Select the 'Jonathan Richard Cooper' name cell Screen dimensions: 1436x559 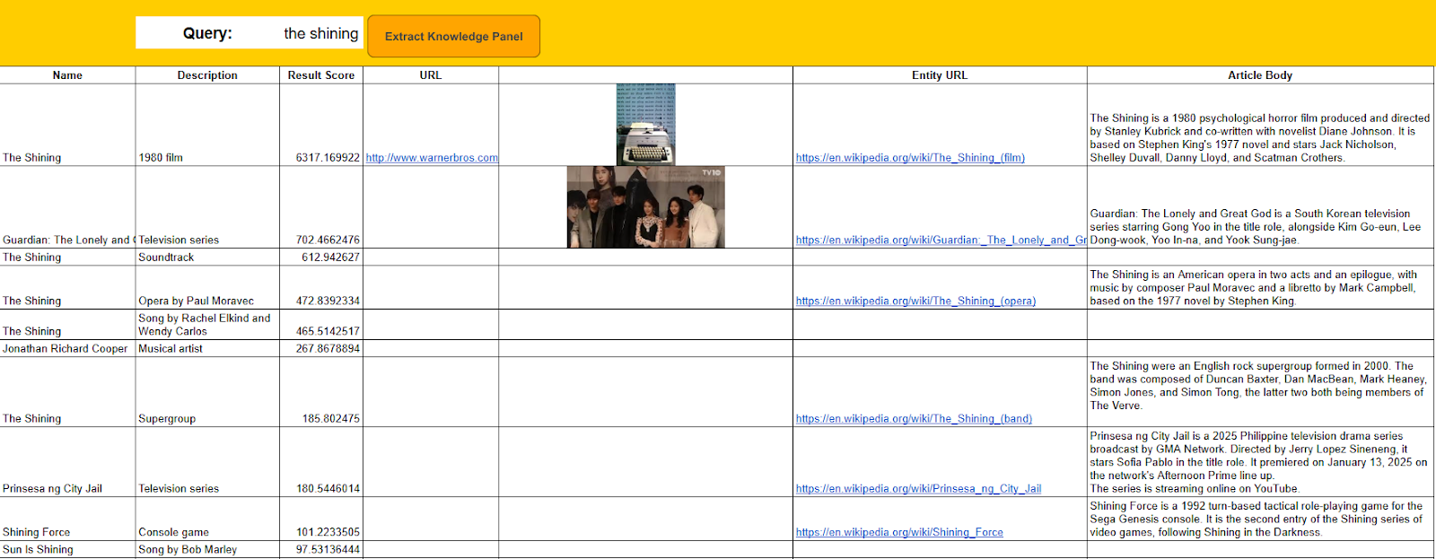(67, 349)
